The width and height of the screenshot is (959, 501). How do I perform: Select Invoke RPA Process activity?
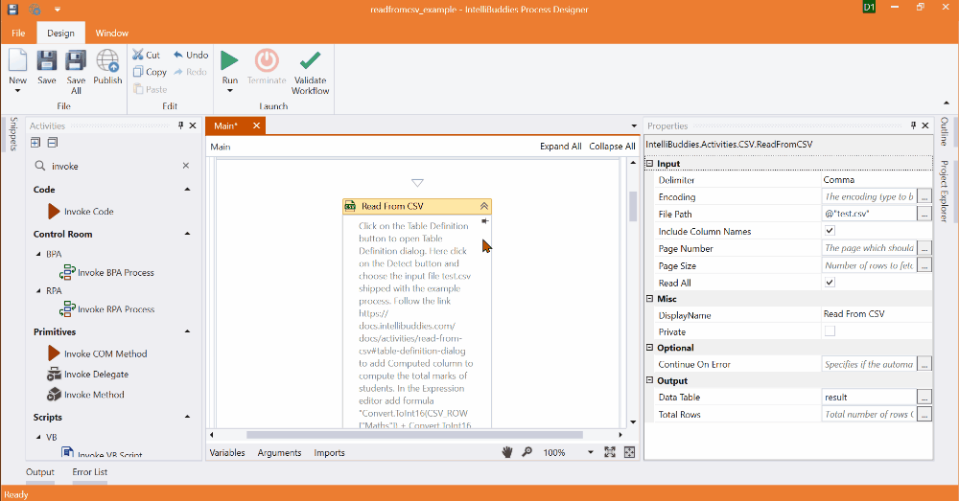click(106, 309)
